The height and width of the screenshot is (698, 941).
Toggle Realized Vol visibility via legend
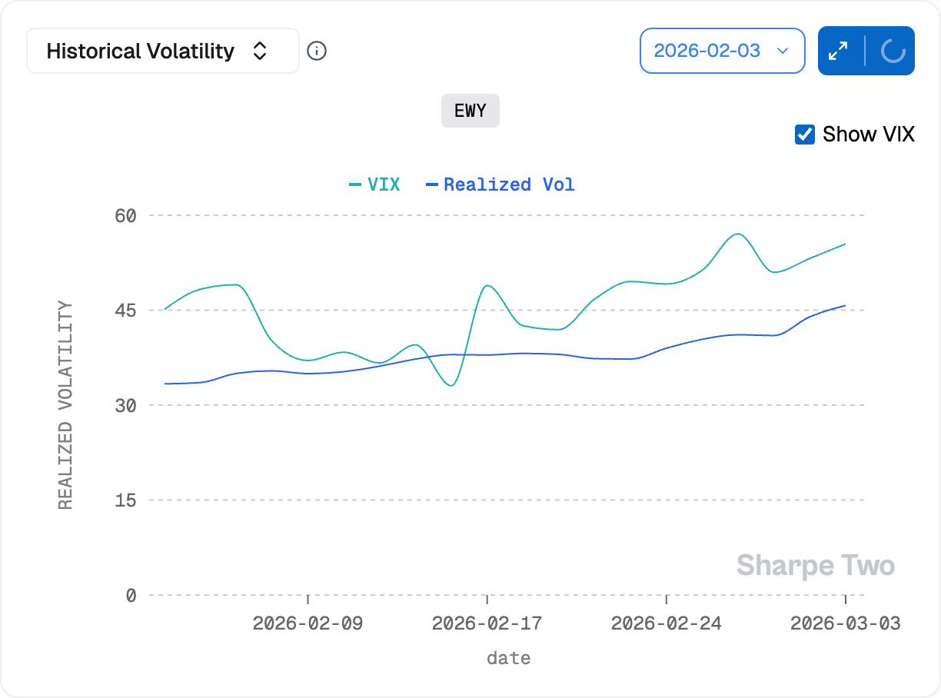coord(500,184)
